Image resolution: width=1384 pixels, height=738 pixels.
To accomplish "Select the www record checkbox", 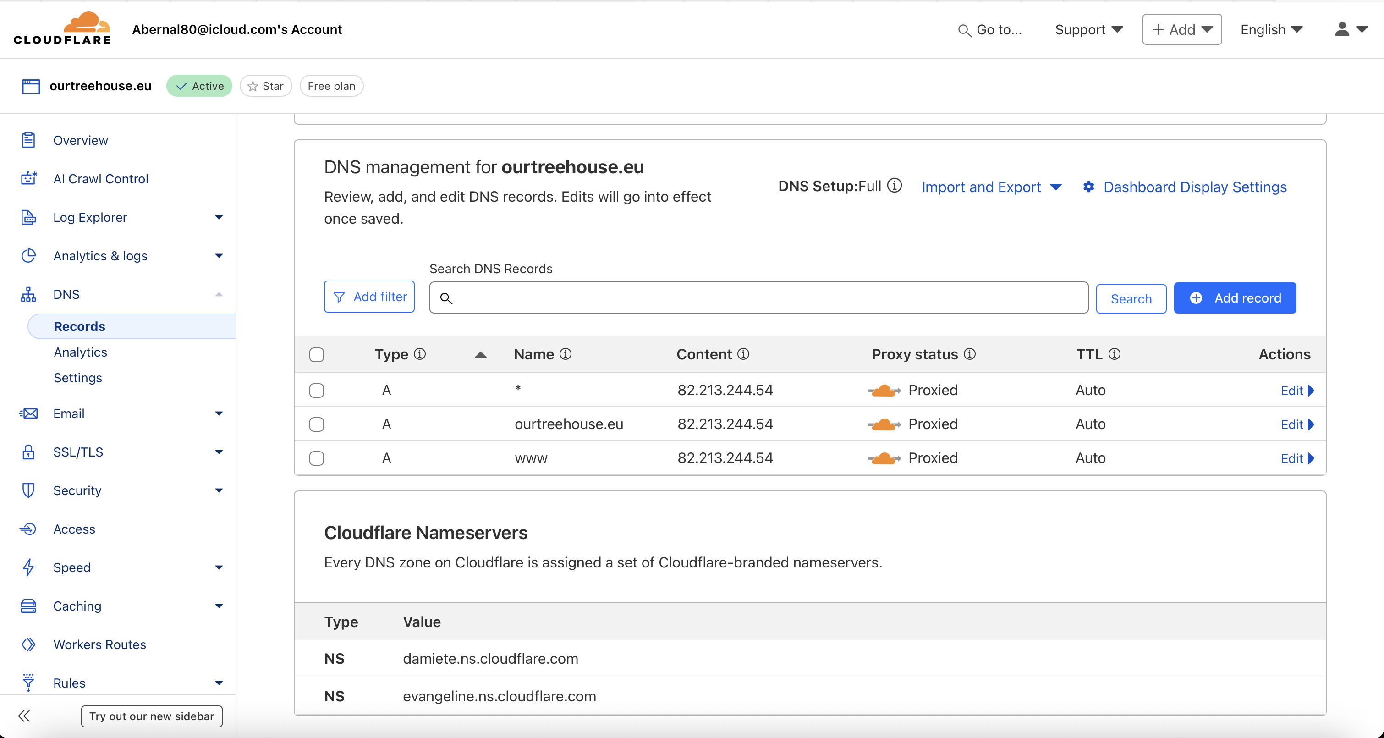I will [x=317, y=458].
